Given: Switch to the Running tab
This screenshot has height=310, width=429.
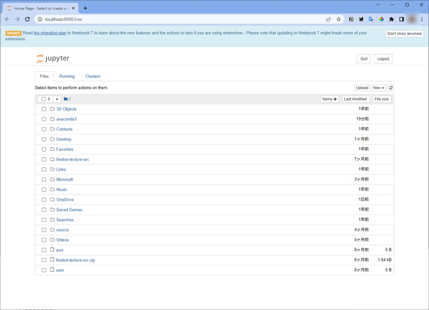Looking at the screenshot, I should 67,76.
